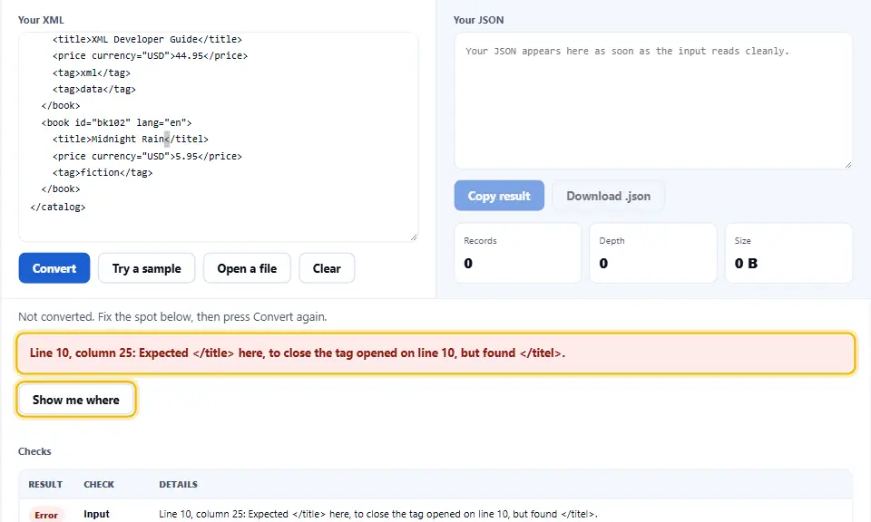Click the DETAILS column header
Viewport: 871px width, 522px height.
tap(179, 484)
